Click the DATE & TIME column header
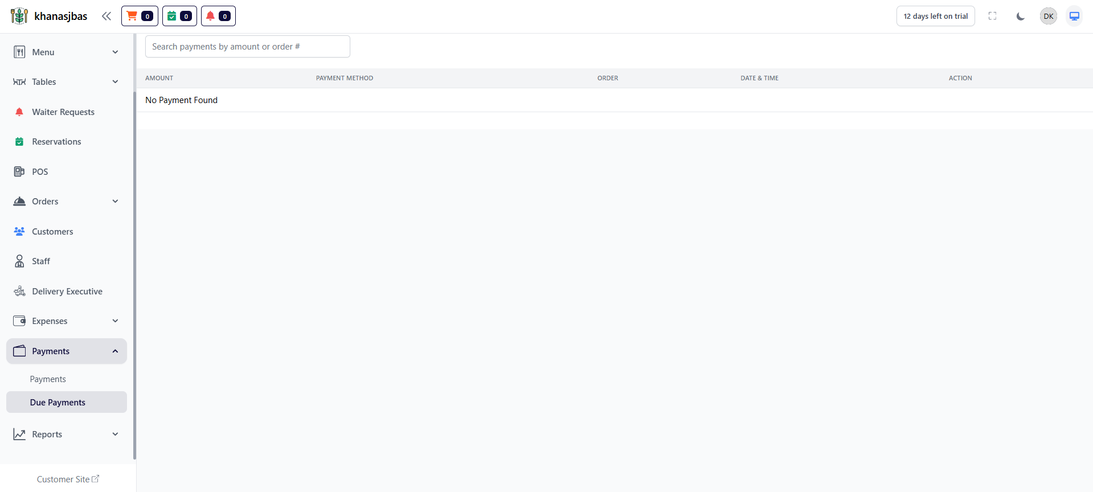The height and width of the screenshot is (492, 1093). click(x=759, y=78)
